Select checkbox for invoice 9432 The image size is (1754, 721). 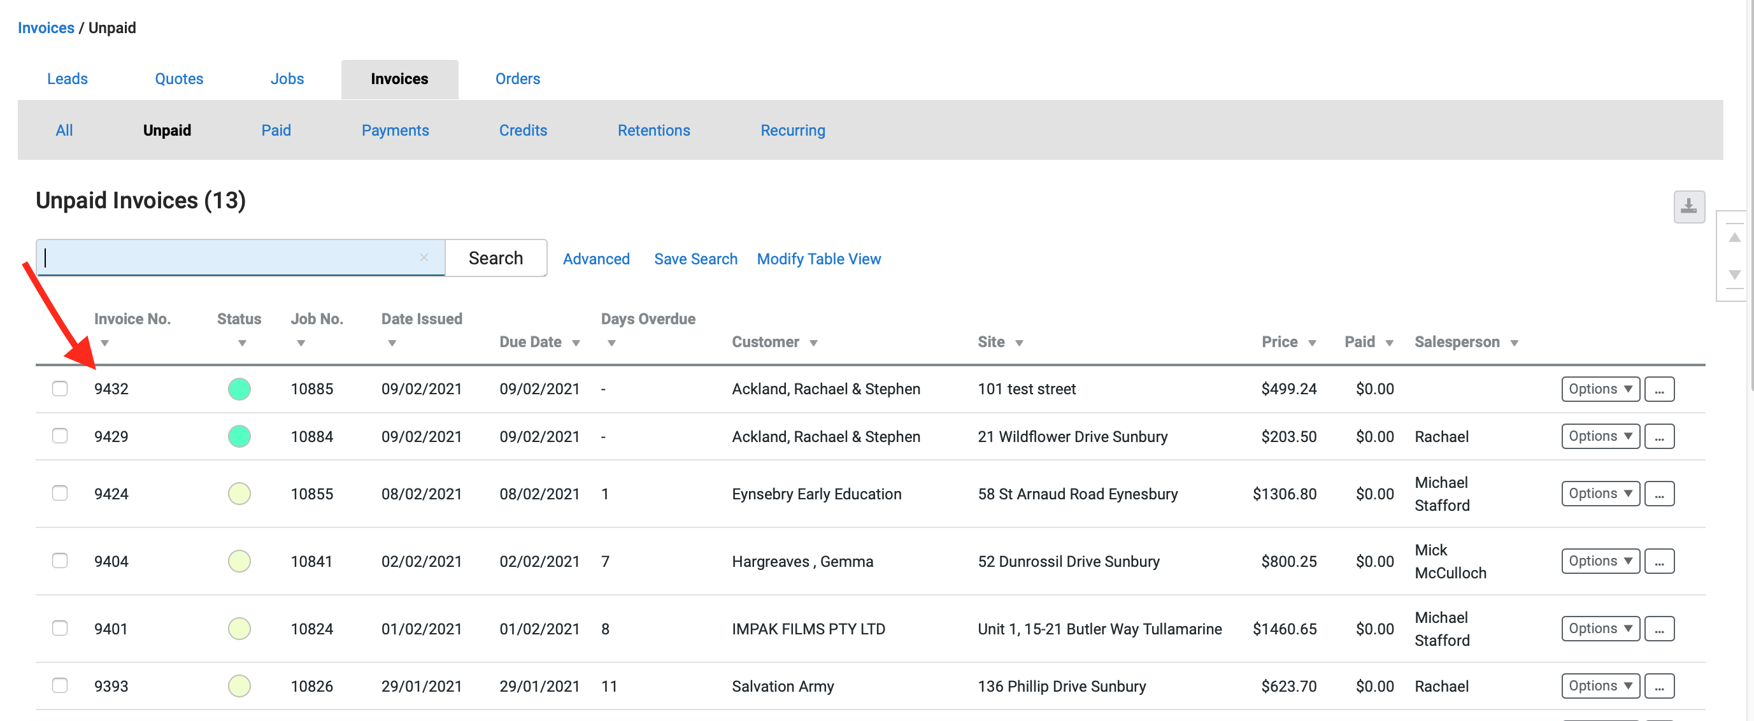click(x=60, y=389)
